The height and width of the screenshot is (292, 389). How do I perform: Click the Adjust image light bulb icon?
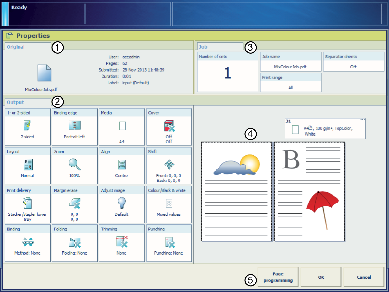coord(121,203)
